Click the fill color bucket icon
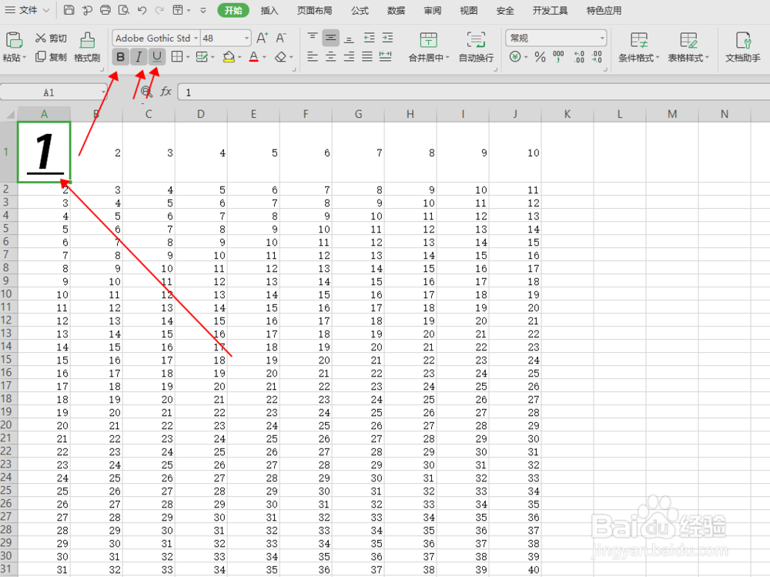This screenshot has width=770, height=577. coord(229,57)
